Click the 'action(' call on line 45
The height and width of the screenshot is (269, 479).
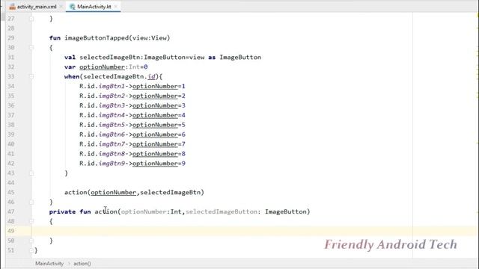pos(78,193)
